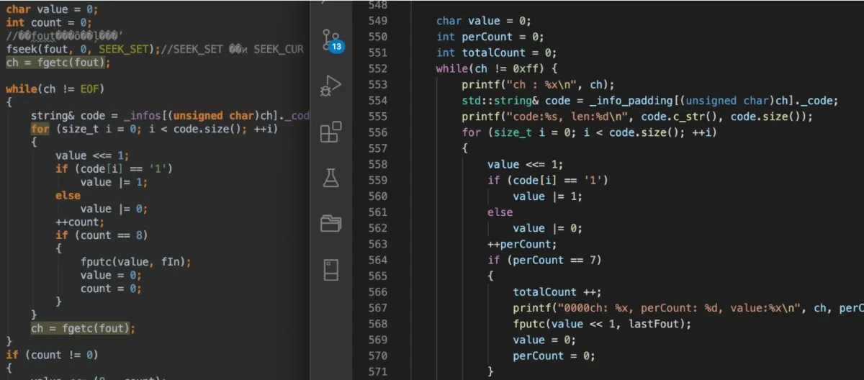The image size is (864, 380).
Task: Click line number 561 in the gutter
Action: 377,212
